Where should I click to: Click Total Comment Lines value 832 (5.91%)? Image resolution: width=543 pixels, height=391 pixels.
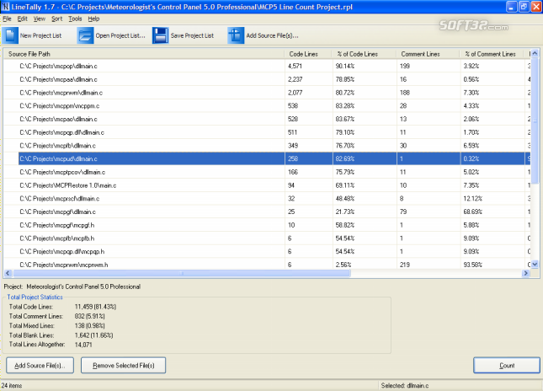[90, 316]
